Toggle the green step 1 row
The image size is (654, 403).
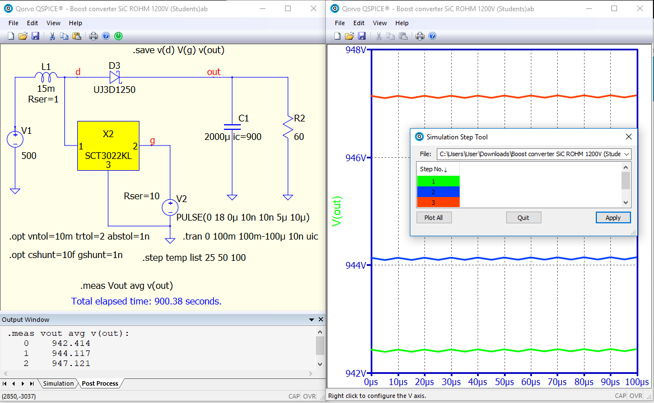point(438,181)
